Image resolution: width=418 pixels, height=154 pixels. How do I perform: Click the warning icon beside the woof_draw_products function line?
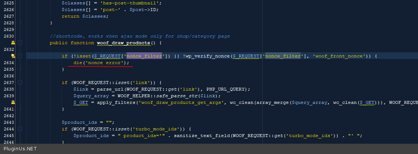[x=13, y=43]
